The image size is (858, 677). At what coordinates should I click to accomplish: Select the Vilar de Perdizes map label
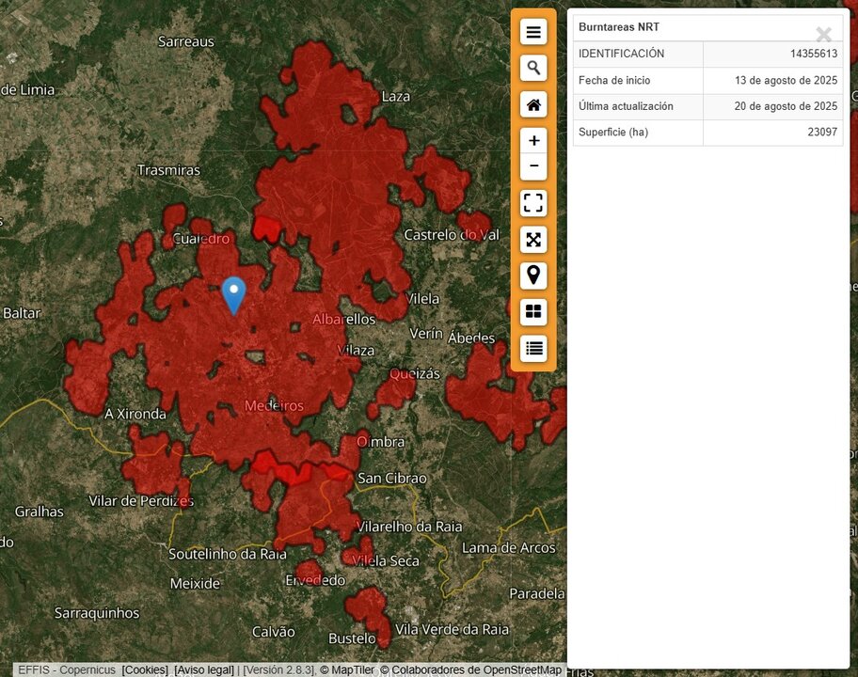141,501
